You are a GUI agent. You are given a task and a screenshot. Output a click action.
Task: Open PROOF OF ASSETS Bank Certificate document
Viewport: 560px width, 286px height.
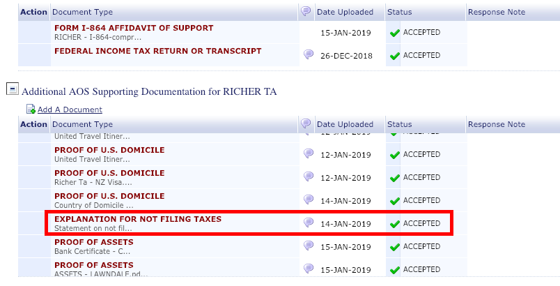pos(94,242)
